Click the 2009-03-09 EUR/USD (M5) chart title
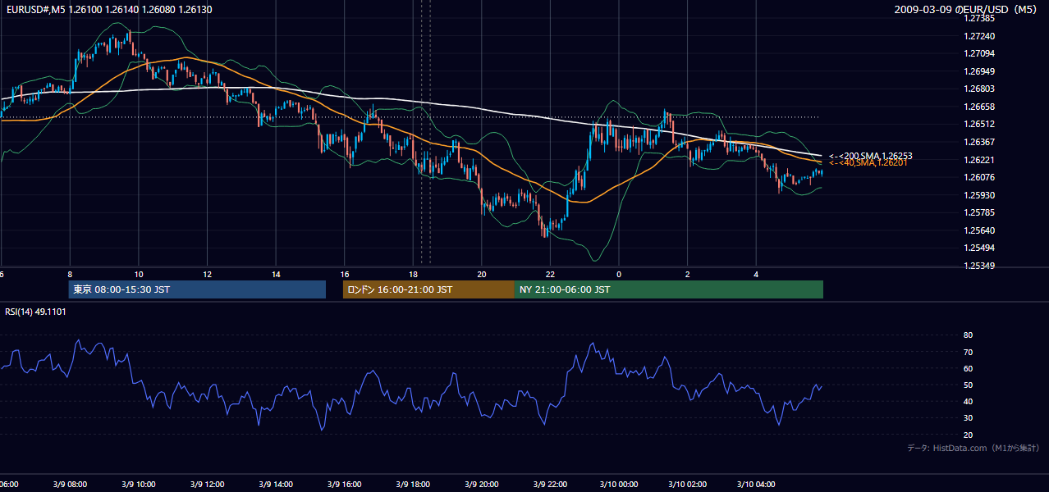The width and height of the screenshot is (1049, 492). [x=966, y=10]
